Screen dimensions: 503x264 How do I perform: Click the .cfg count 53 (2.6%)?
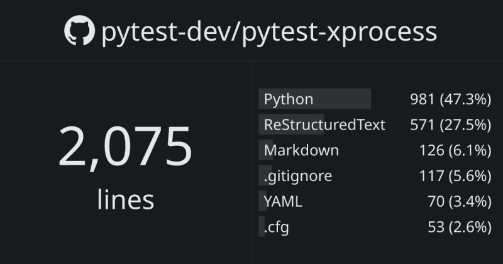click(460, 228)
